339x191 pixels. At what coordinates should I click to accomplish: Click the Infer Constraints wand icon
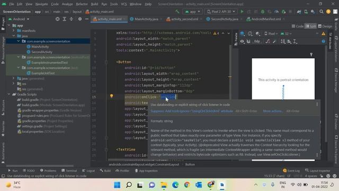[274, 41]
